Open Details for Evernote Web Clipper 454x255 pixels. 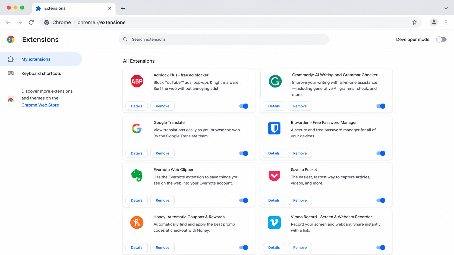pos(137,201)
